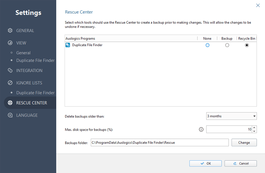Select Backup option for Duplicate File Finder
This screenshot has width=265, height=173.
pos(227,45)
